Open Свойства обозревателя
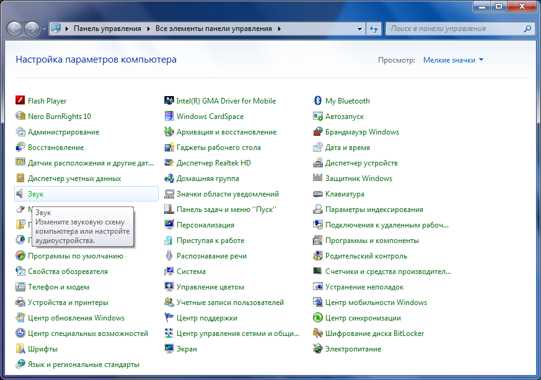541x380 pixels. tap(68, 272)
